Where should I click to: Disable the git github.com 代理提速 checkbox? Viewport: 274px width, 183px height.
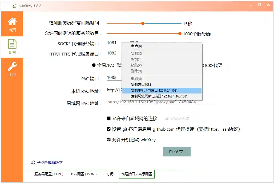click(x=108, y=129)
